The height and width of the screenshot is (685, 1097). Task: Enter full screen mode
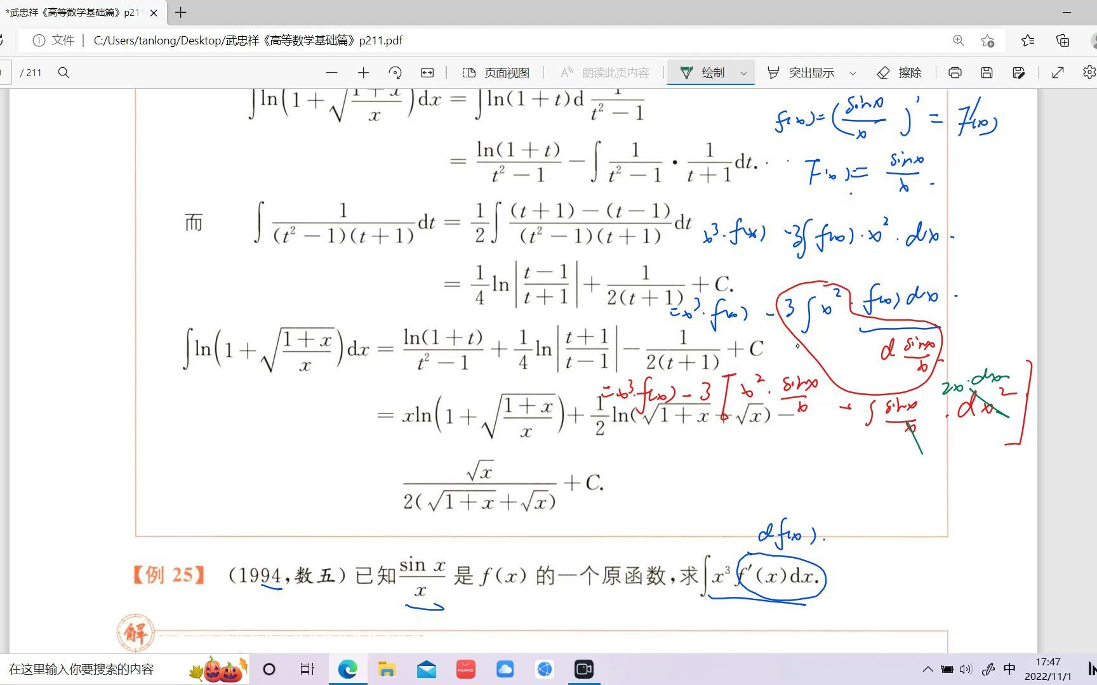[1058, 73]
